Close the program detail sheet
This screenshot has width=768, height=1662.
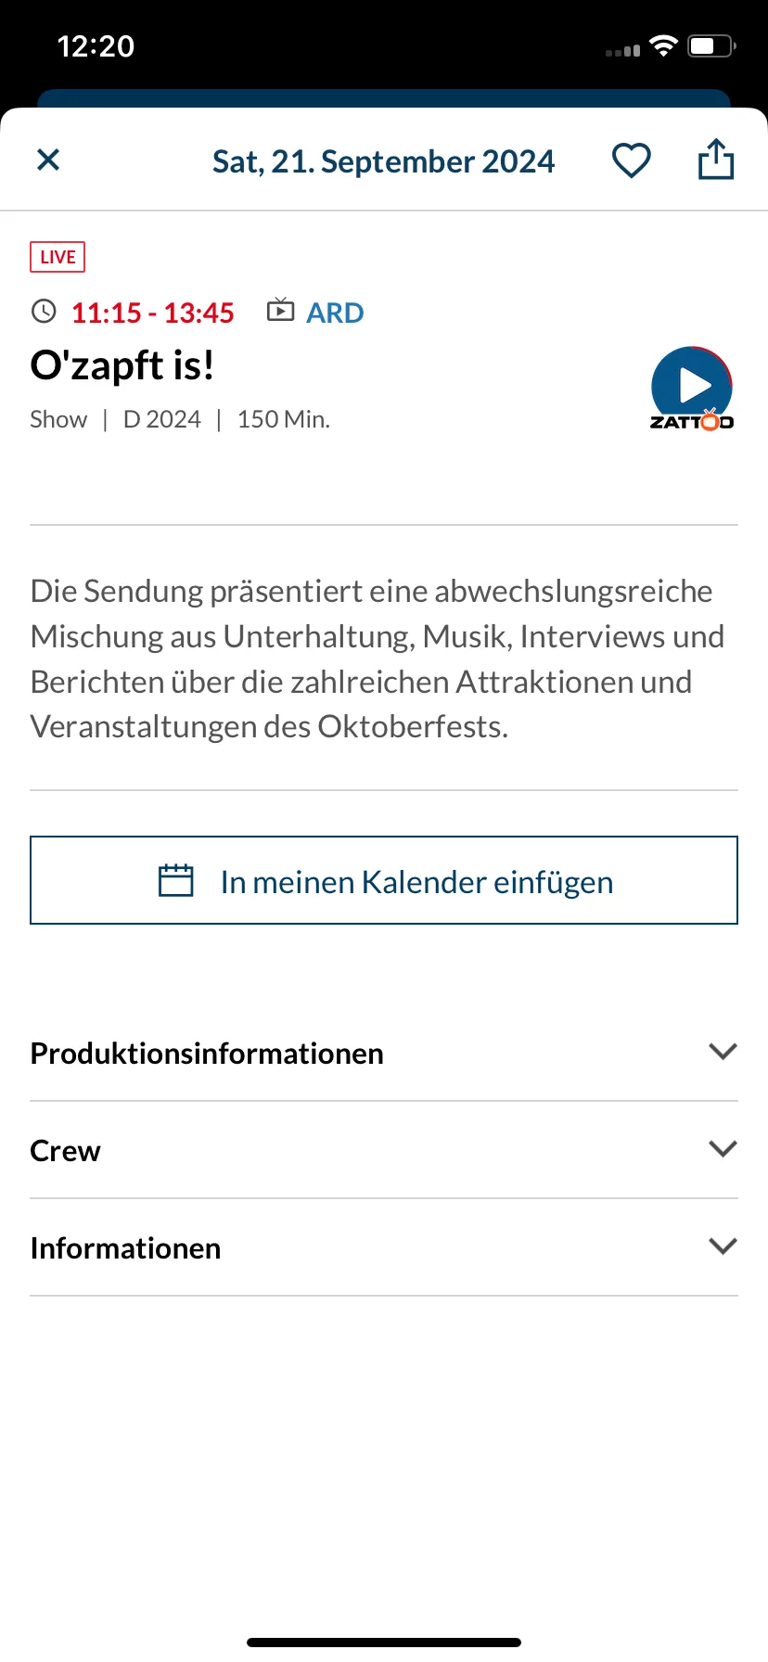(x=48, y=160)
